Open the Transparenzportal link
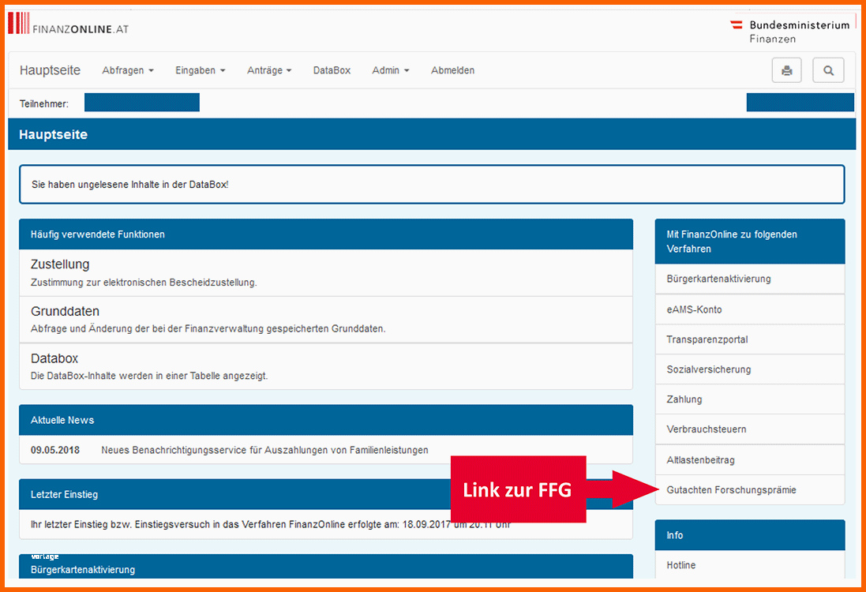866x592 pixels. [749, 339]
